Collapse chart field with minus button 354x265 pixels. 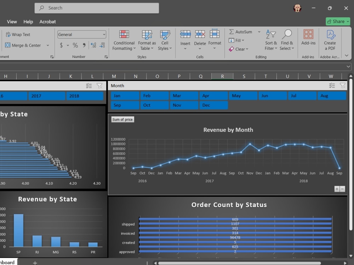coord(342,189)
